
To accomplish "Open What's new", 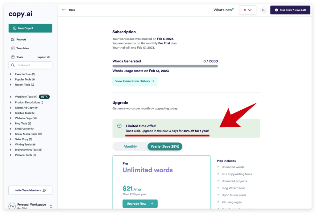I will point(222,10).
